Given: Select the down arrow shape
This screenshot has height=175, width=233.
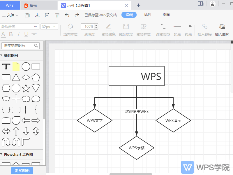Looking at the screenshot, I should (26, 131).
